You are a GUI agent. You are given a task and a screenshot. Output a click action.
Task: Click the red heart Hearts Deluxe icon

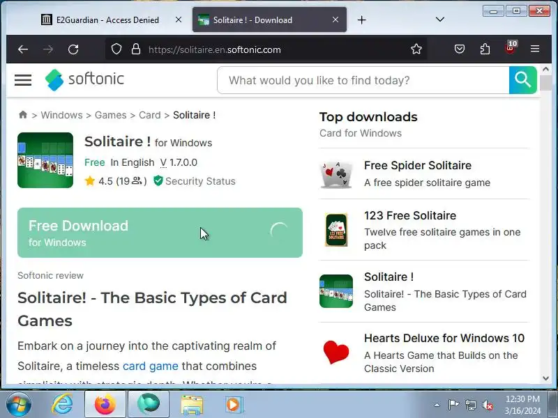click(x=336, y=353)
